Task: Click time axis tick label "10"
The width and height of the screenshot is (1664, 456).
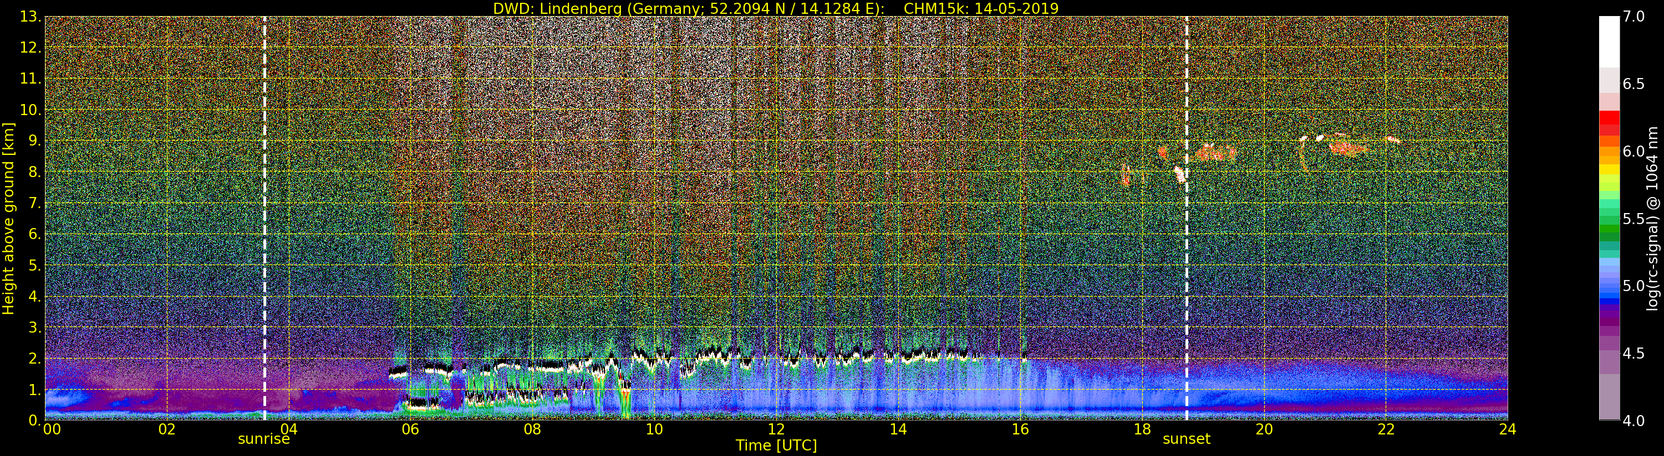Action: pos(654,429)
